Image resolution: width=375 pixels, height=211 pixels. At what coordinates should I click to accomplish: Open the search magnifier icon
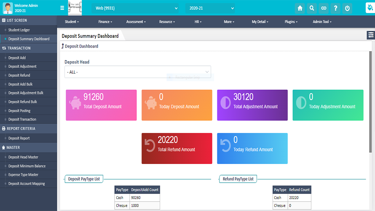coord(312,8)
